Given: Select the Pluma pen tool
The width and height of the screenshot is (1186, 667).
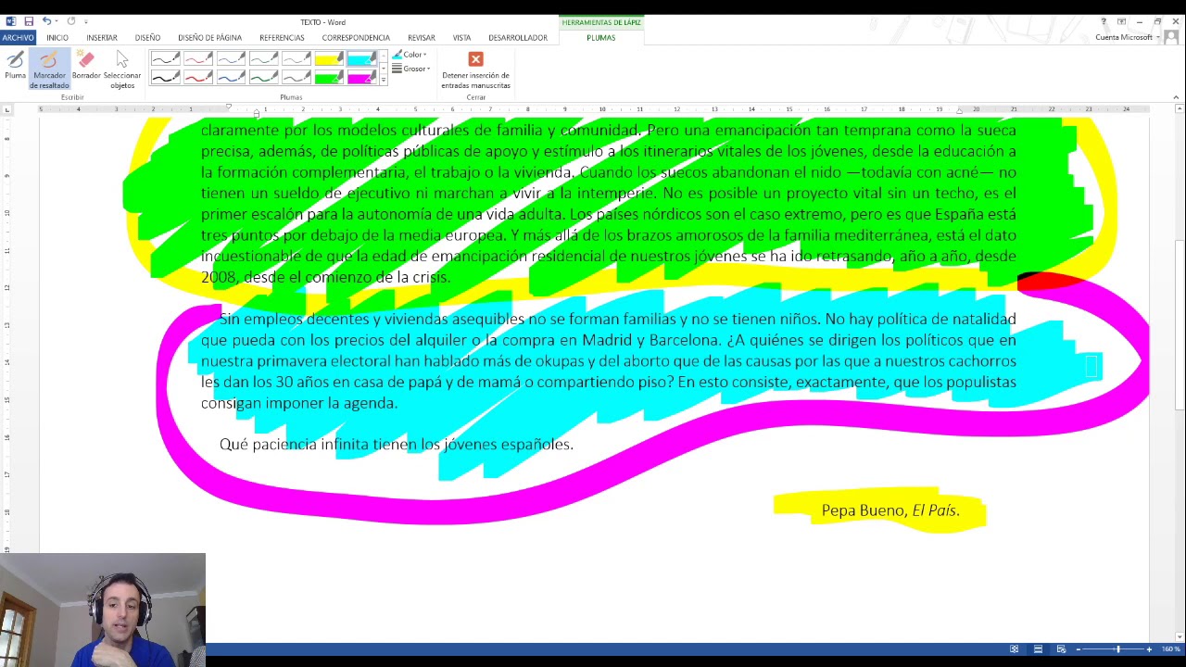Looking at the screenshot, I should click(x=16, y=66).
